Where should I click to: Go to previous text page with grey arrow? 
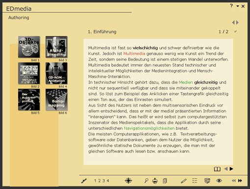(x=226, y=169)
